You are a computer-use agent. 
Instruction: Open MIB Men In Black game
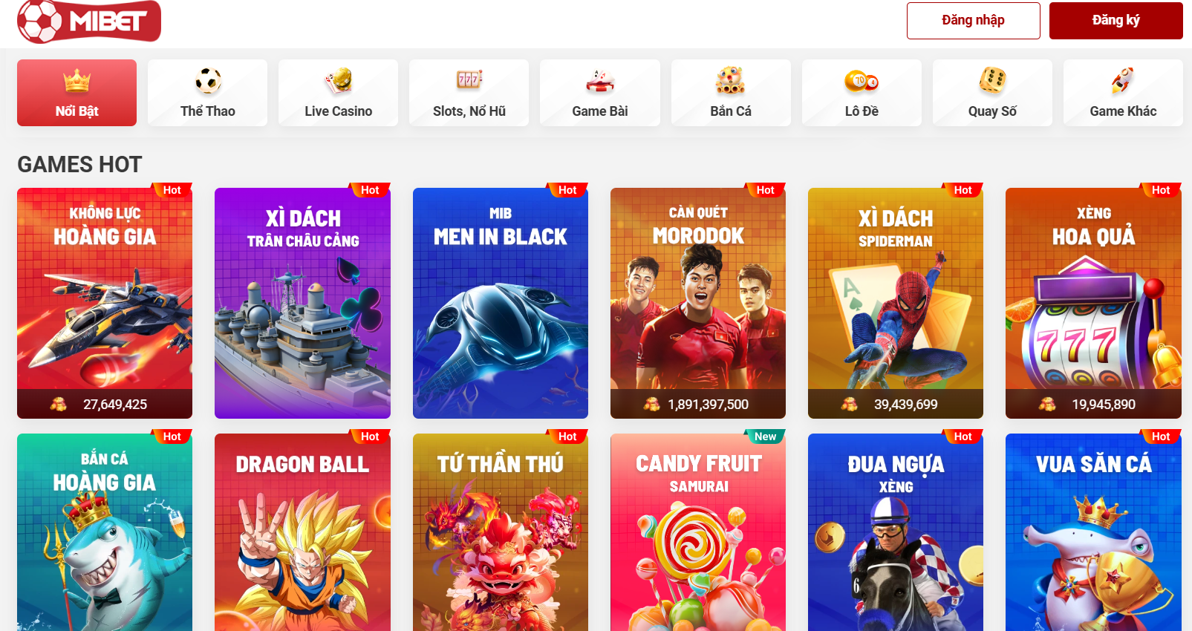(501, 303)
